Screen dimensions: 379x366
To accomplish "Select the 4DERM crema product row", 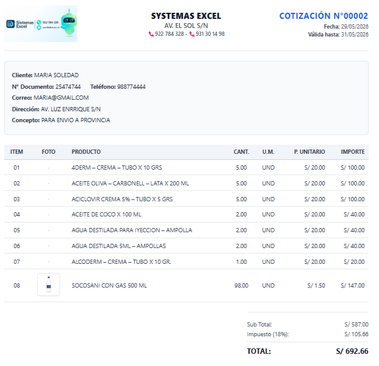I will pyautogui.click(x=186, y=167).
